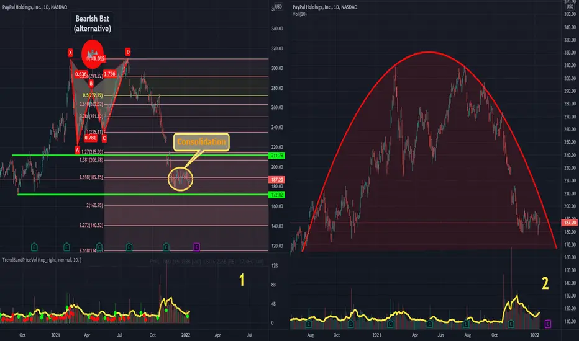Click the 0.636 ratio label
Viewport: 579px width, 341px height.
pos(81,74)
